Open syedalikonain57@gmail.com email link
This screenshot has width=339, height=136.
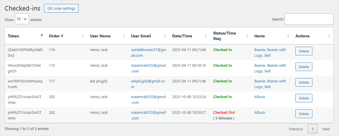coord(148,50)
